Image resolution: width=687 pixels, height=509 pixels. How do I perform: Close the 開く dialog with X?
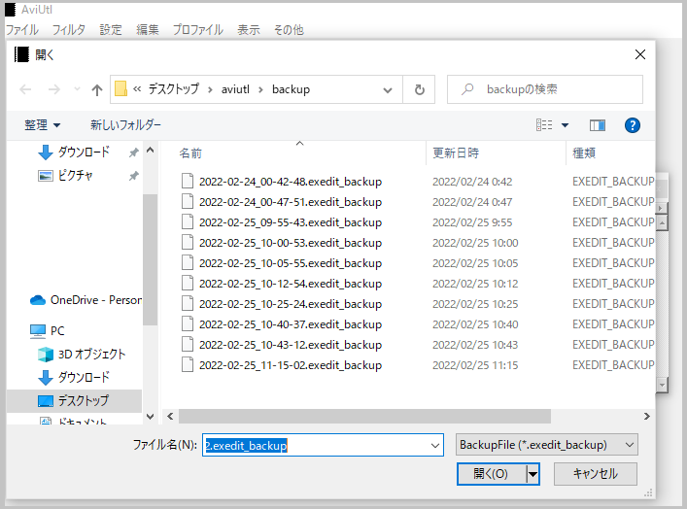coord(640,54)
